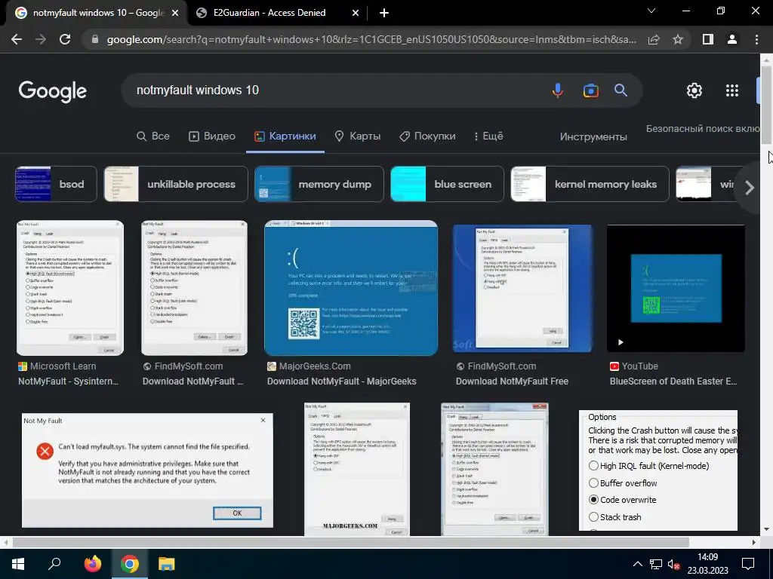Select the Покупки search tab
This screenshot has width=773, height=579.
(x=427, y=136)
